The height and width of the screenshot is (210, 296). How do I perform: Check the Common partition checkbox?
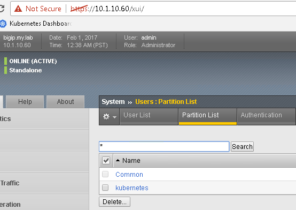(105, 174)
